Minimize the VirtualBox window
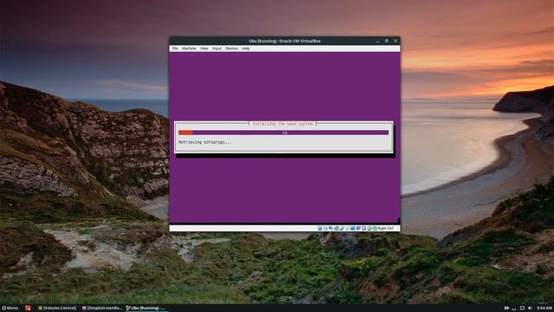Image resolution: width=554 pixels, height=312 pixels. pos(377,41)
